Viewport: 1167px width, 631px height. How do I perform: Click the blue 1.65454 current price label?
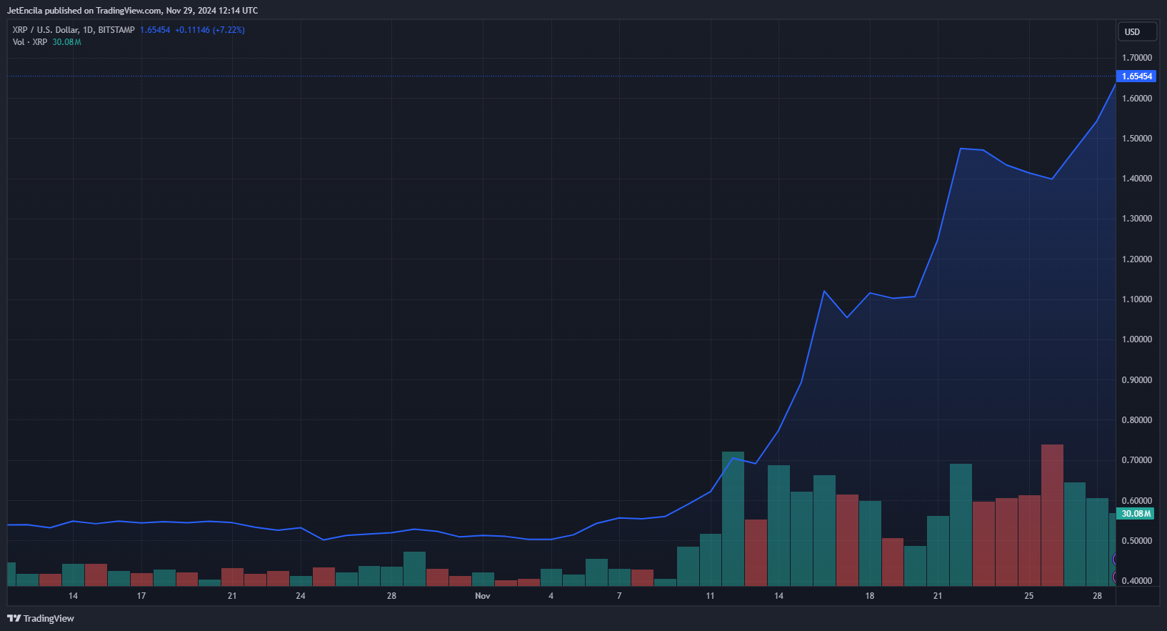[x=1136, y=76]
